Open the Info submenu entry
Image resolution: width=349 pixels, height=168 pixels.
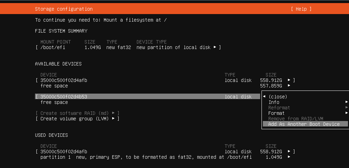pos(274,102)
